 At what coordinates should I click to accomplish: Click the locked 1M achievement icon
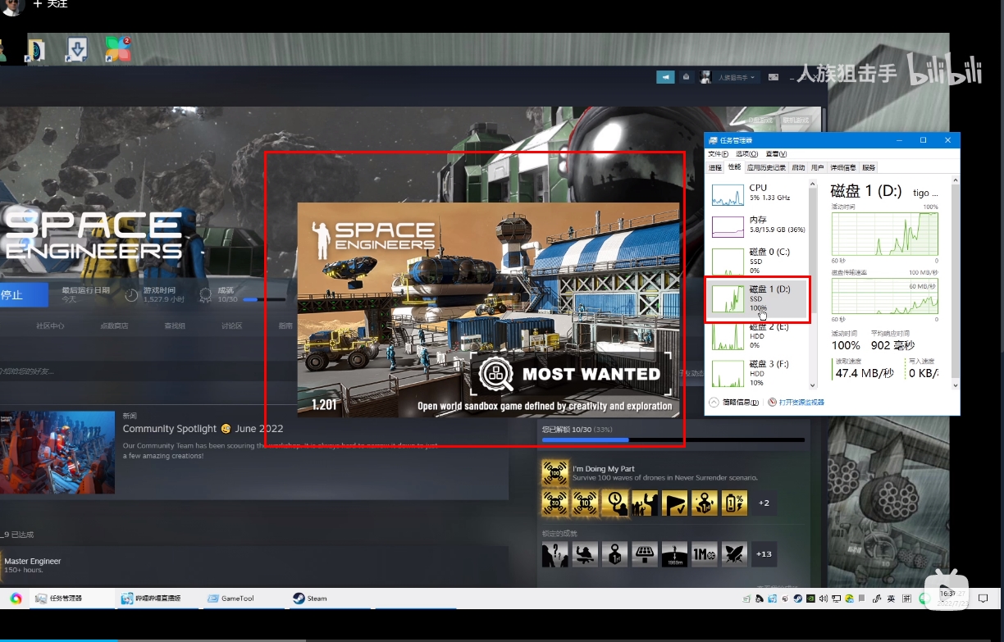(705, 554)
